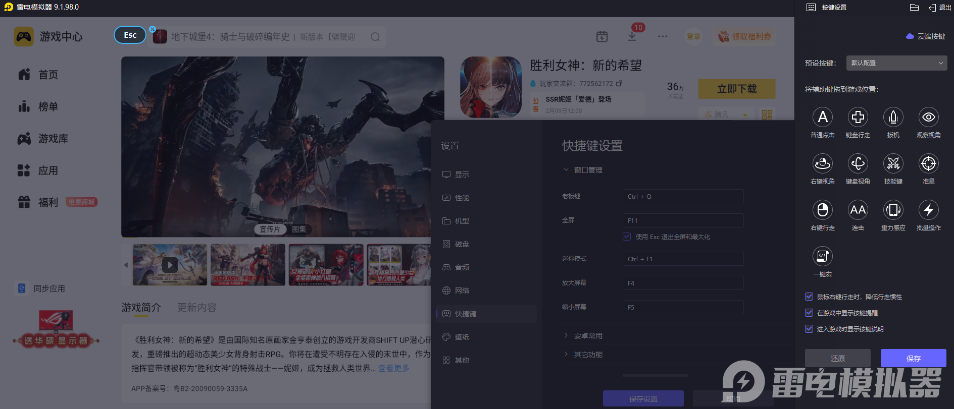
Task: Select the 一键宏 (macro) icon
Action: [822, 257]
